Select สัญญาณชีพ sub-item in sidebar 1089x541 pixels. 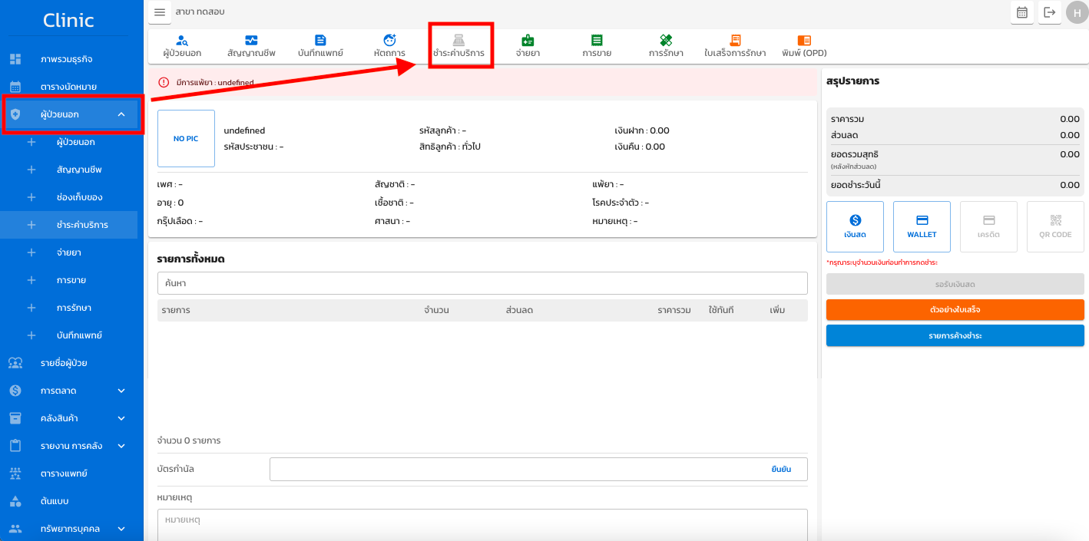(x=78, y=170)
